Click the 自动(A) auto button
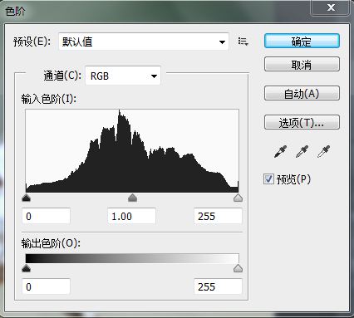354x318 pixels. coord(302,93)
